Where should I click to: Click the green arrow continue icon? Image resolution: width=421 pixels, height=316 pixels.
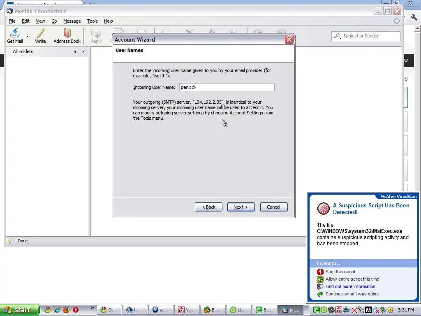click(320, 294)
